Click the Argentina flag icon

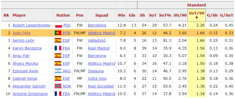click(58, 71)
